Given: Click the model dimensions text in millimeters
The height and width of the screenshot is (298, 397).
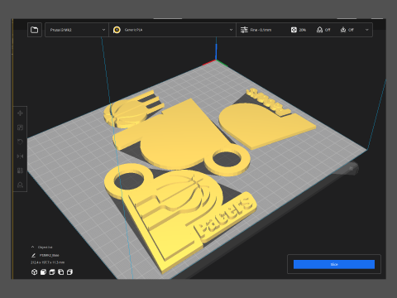Looking at the screenshot, I should (48, 262).
